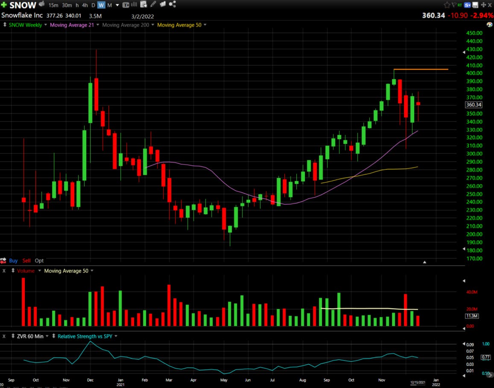Image resolution: width=494 pixels, height=388 pixels.
Task: Click the red Volume label
Action: pyautogui.click(x=26, y=271)
